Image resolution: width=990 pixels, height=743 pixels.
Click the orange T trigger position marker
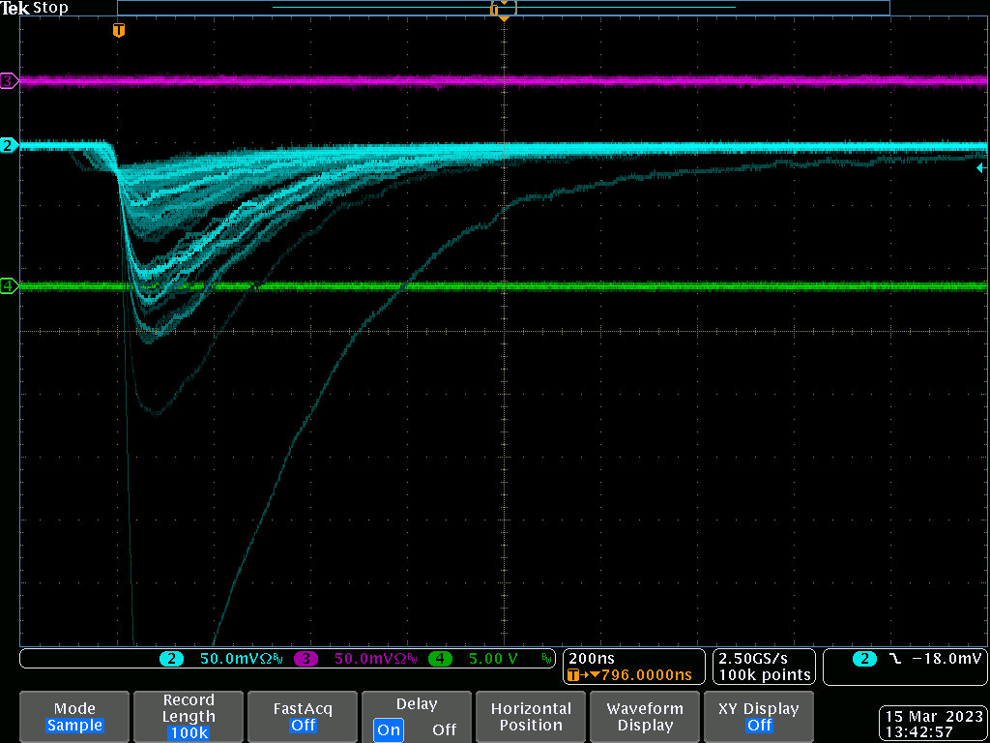click(x=119, y=31)
